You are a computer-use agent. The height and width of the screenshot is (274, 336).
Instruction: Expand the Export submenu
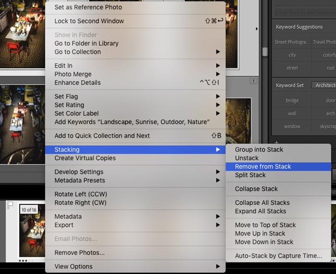tap(135, 225)
